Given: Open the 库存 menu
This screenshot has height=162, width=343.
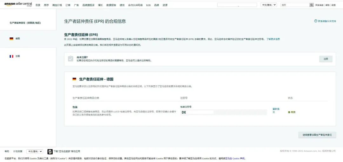Looking at the screenshot, I should [46, 5].
